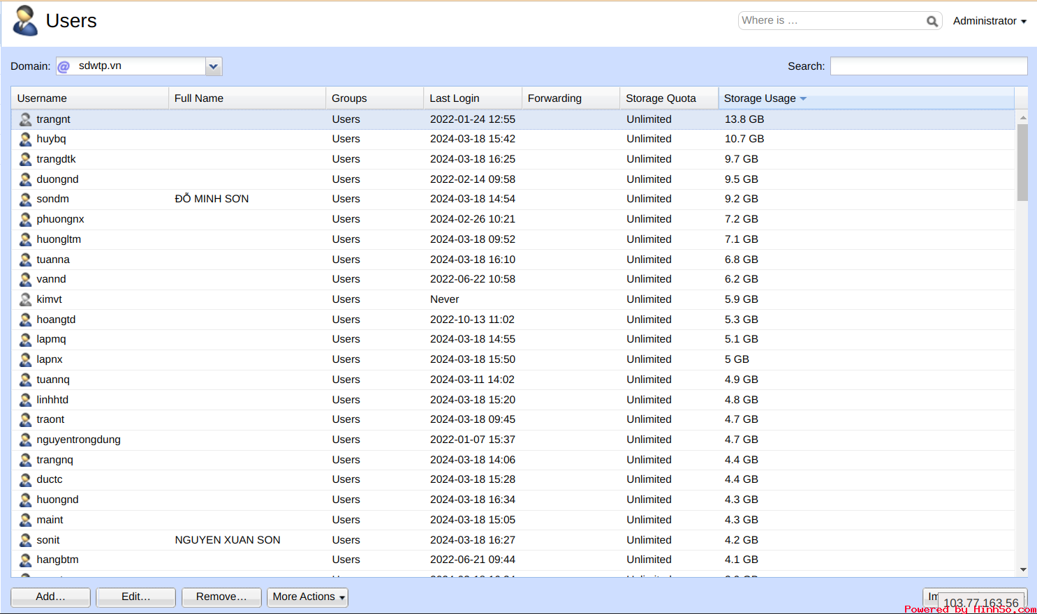
Task: Click the 5 GB storage usage cell
Action: (737, 360)
